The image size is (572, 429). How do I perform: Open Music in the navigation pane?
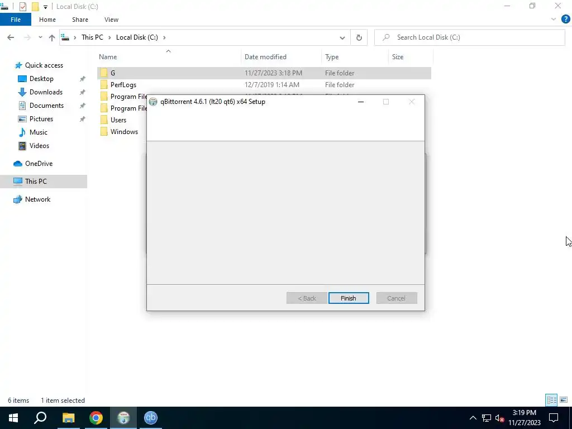[39, 132]
